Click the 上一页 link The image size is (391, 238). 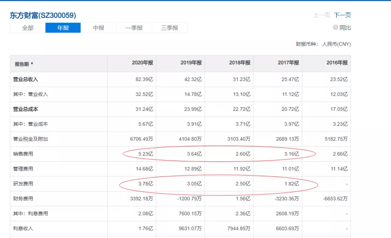coord(321,15)
